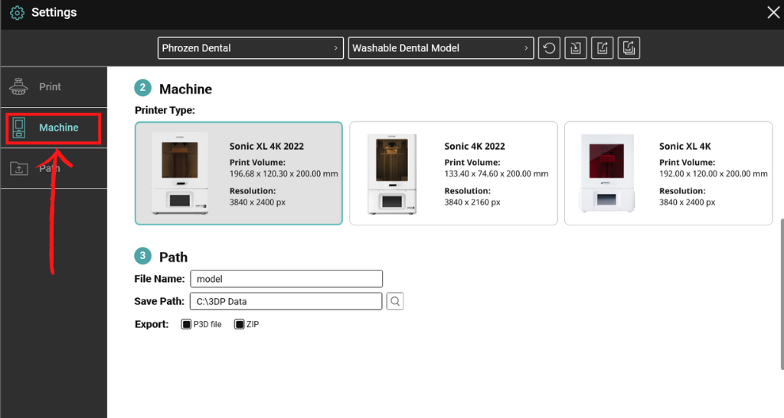Viewport: 784px width, 418px height.
Task: Toggle the ZIP export checkbox
Action: point(239,324)
